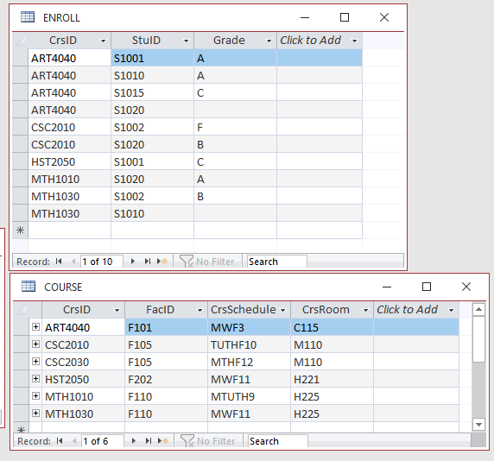Expand the MTH1030 course subdatasheet
The height and width of the screenshot is (461, 494).
click(35, 414)
